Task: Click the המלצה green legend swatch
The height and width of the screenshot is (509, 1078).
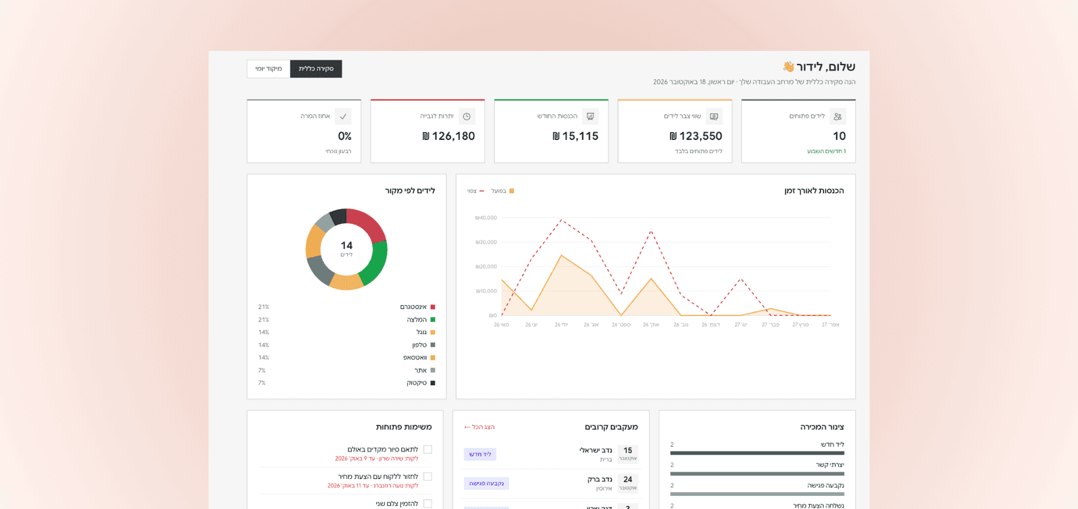Action: pyautogui.click(x=433, y=319)
